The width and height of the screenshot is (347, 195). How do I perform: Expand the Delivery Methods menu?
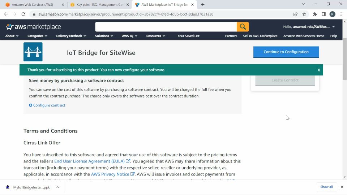[71, 36]
